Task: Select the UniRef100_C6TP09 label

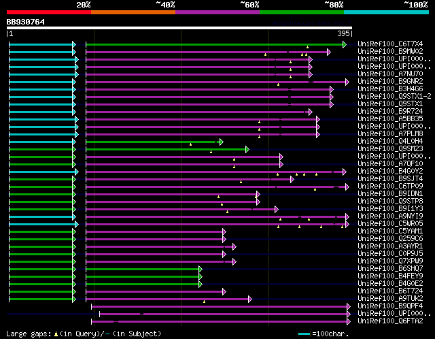Action: point(390,186)
